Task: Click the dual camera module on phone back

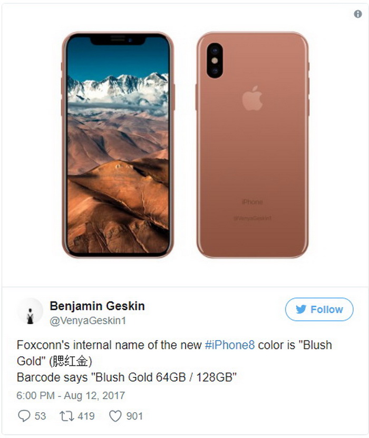Action: coord(215,61)
